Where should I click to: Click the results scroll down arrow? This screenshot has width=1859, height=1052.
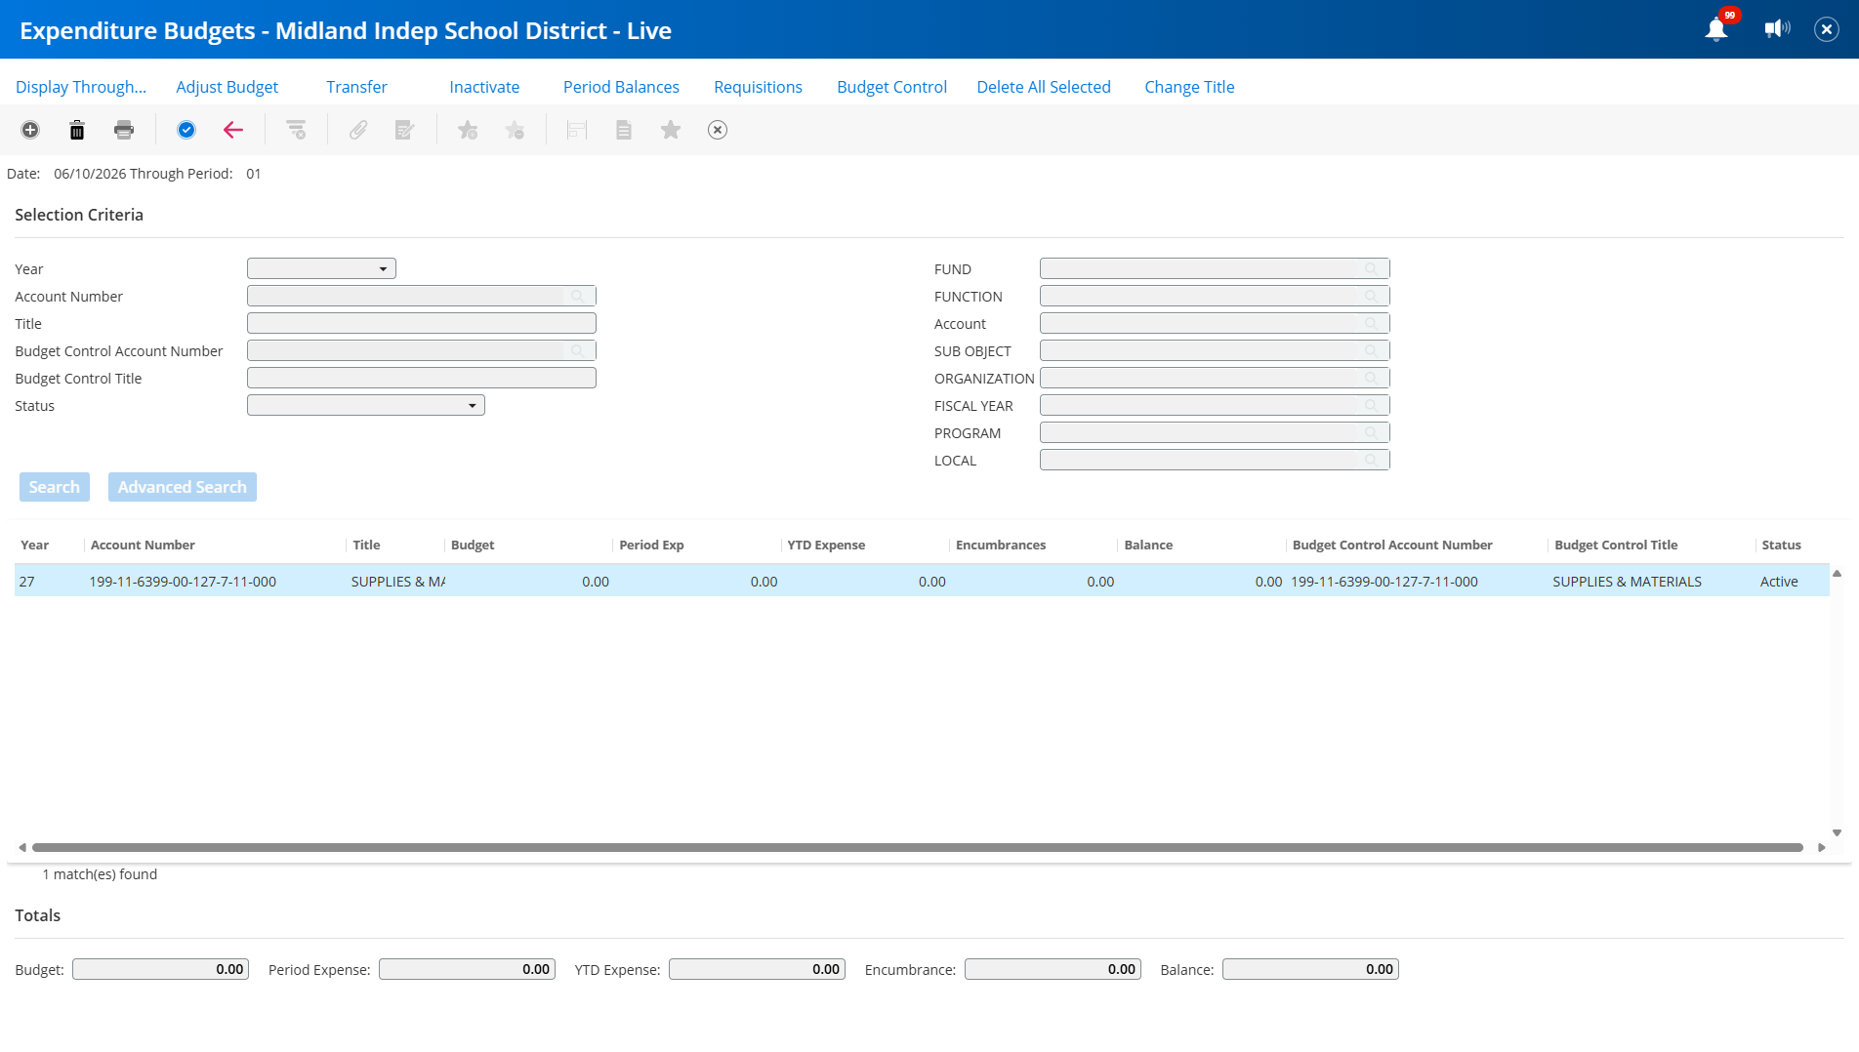[1837, 832]
